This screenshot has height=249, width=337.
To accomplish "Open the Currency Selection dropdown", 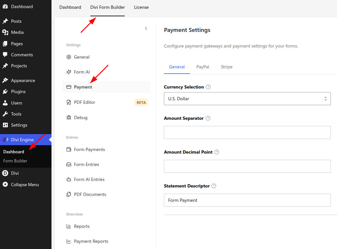I will click(x=247, y=99).
